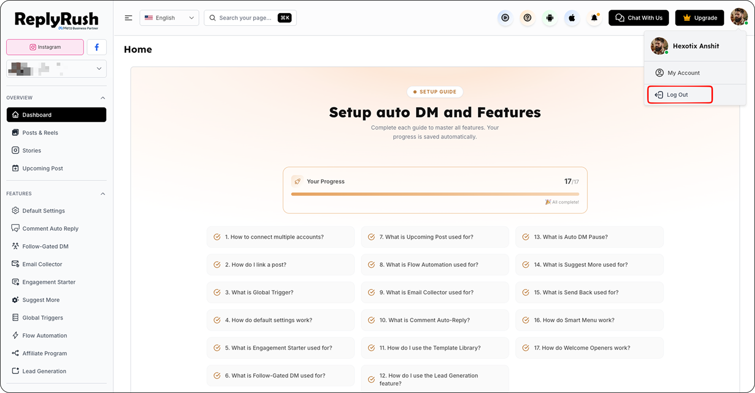The image size is (755, 393).
Task: Click the Your Progress bar
Action: [x=435, y=194]
